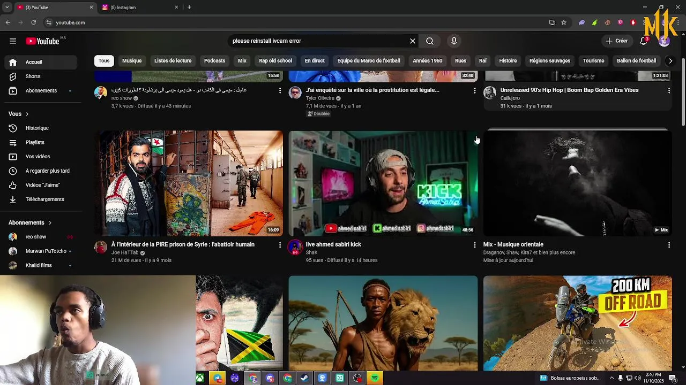Open the notifications bell
This screenshot has height=385, width=686.
click(644, 41)
